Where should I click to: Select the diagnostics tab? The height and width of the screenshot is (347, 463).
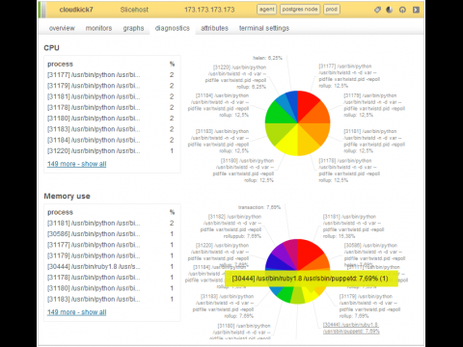[x=173, y=28]
